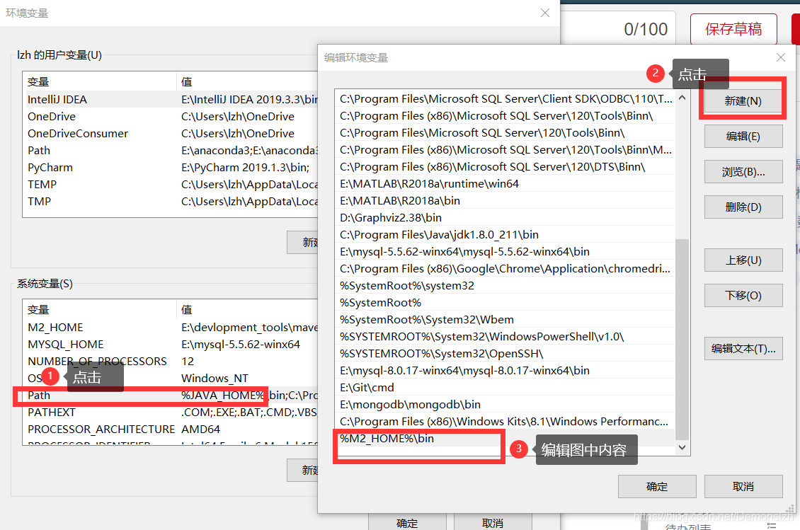
Task: Select the chromedriver Chrome Application path entry
Action: 505,268
